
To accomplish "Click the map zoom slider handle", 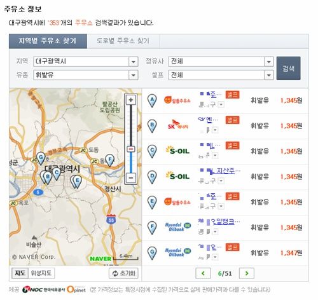I will (x=131, y=149).
